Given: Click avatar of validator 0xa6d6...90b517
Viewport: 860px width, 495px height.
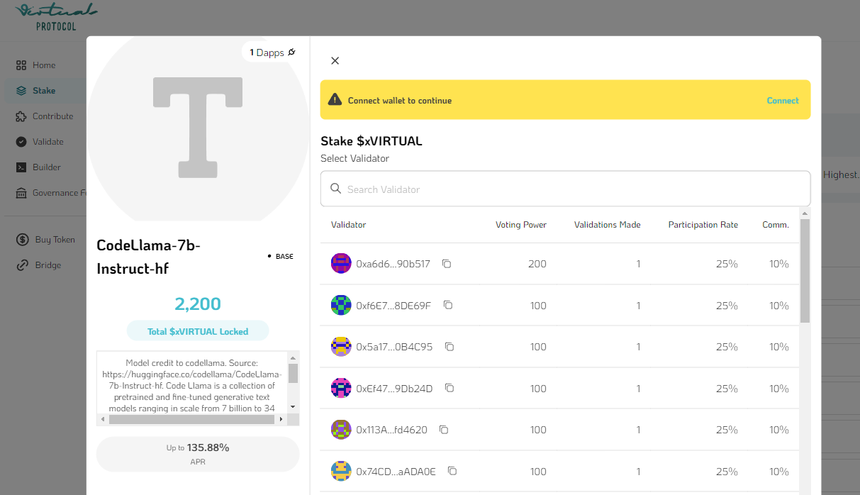Looking at the screenshot, I should 341,264.
